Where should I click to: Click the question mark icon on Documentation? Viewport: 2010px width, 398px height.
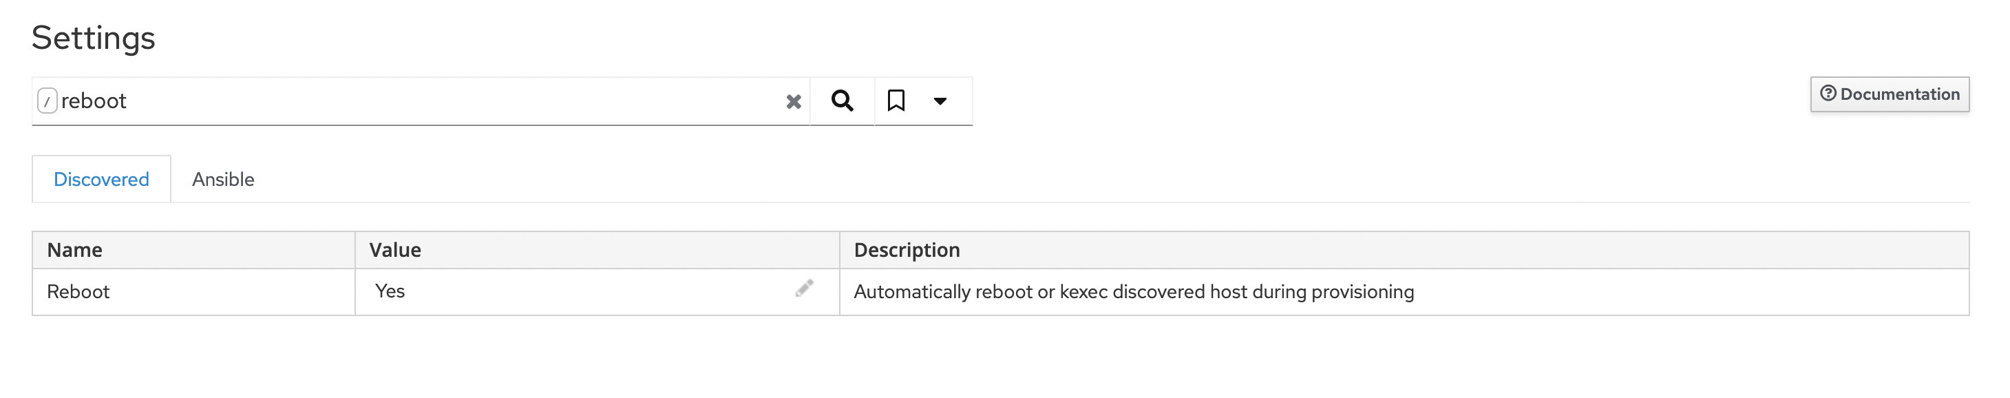pyautogui.click(x=1828, y=94)
